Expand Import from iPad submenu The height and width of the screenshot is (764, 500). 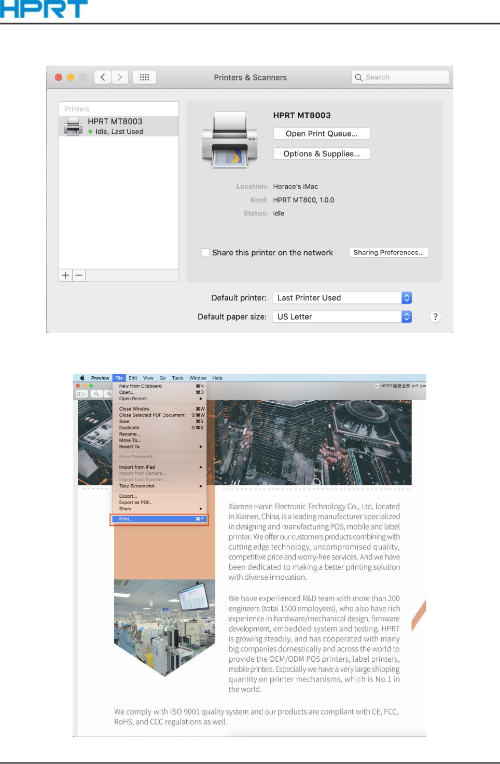161,467
